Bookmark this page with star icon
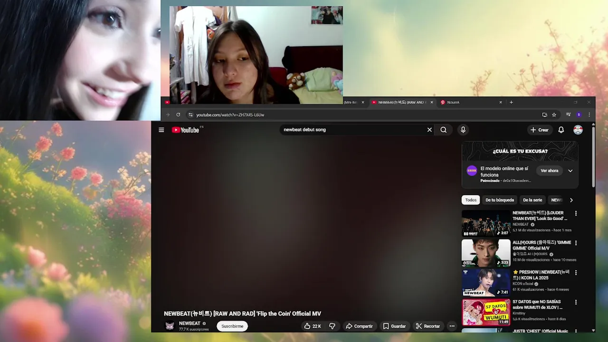This screenshot has width=608, height=342. click(x=554, y=114)
